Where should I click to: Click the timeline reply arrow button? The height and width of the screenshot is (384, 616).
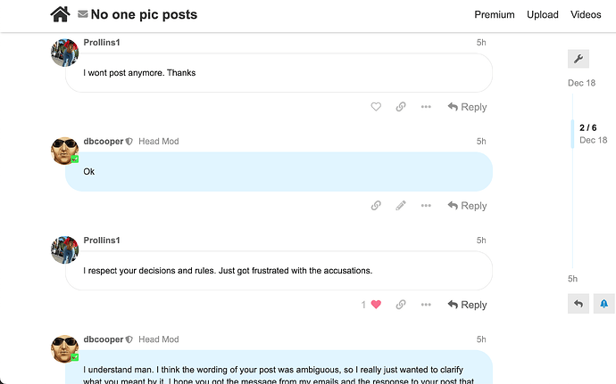[x=578, y=304]
